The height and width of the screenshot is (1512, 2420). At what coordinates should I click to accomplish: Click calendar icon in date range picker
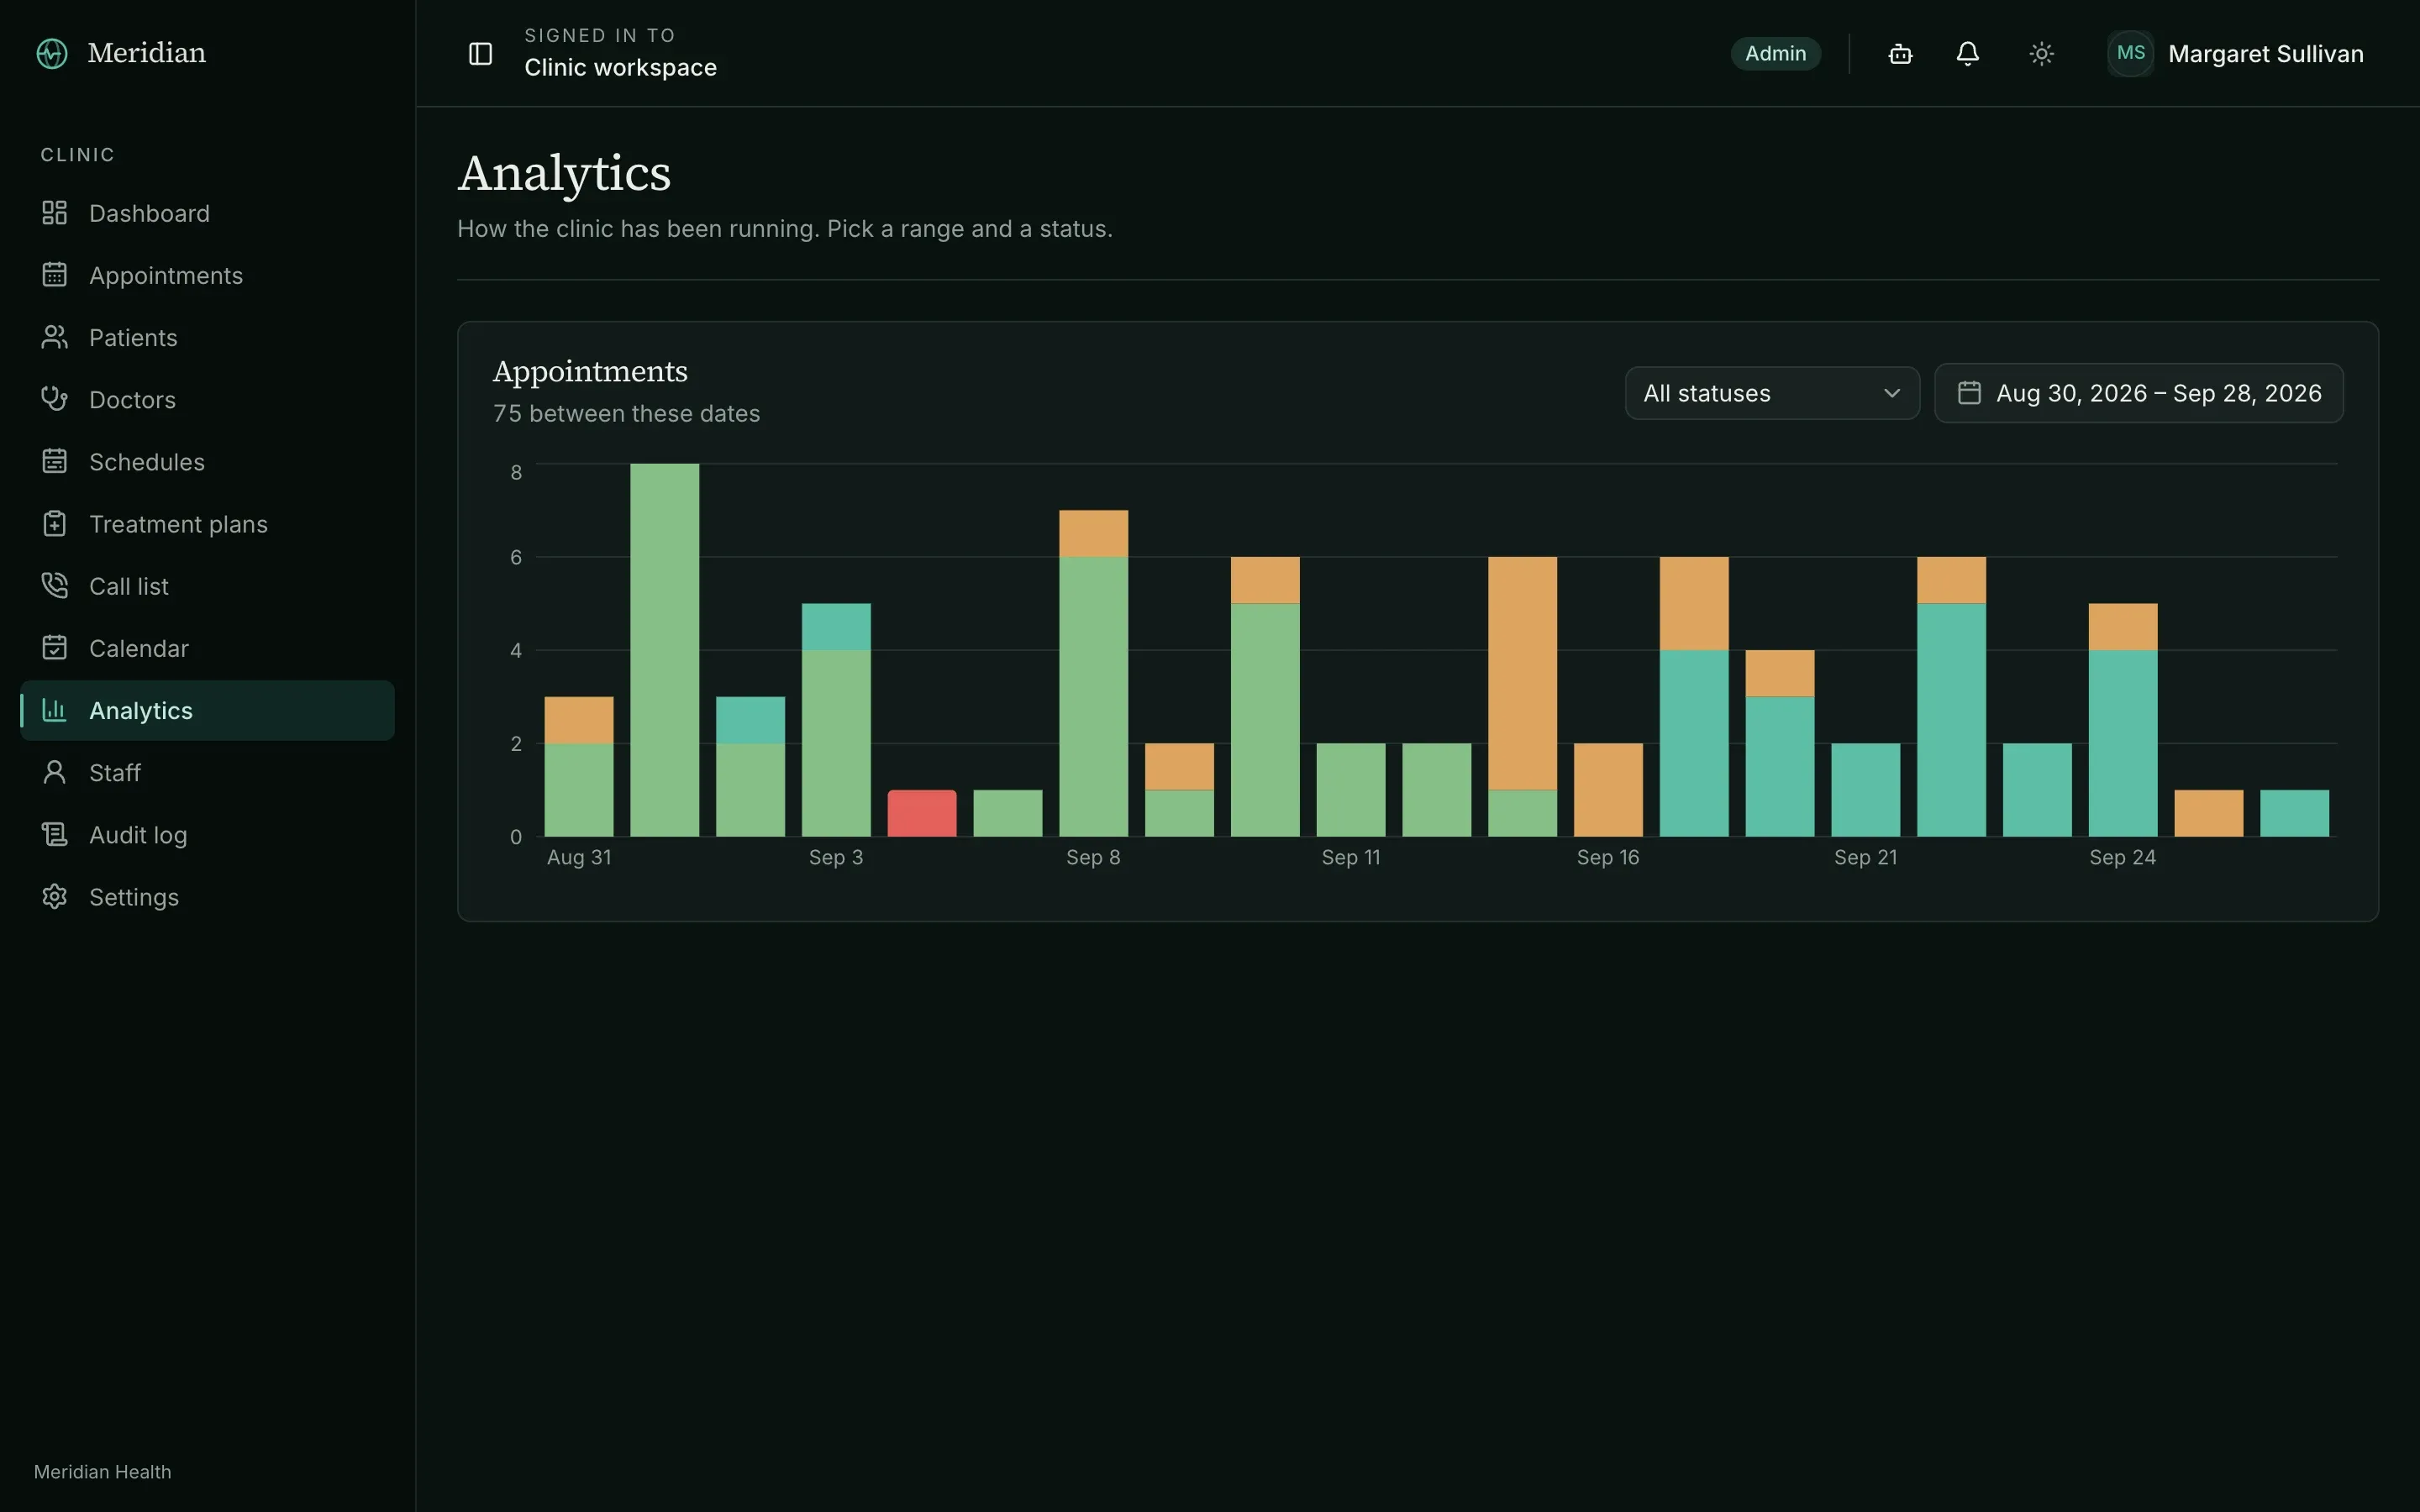click(1969, 393)
